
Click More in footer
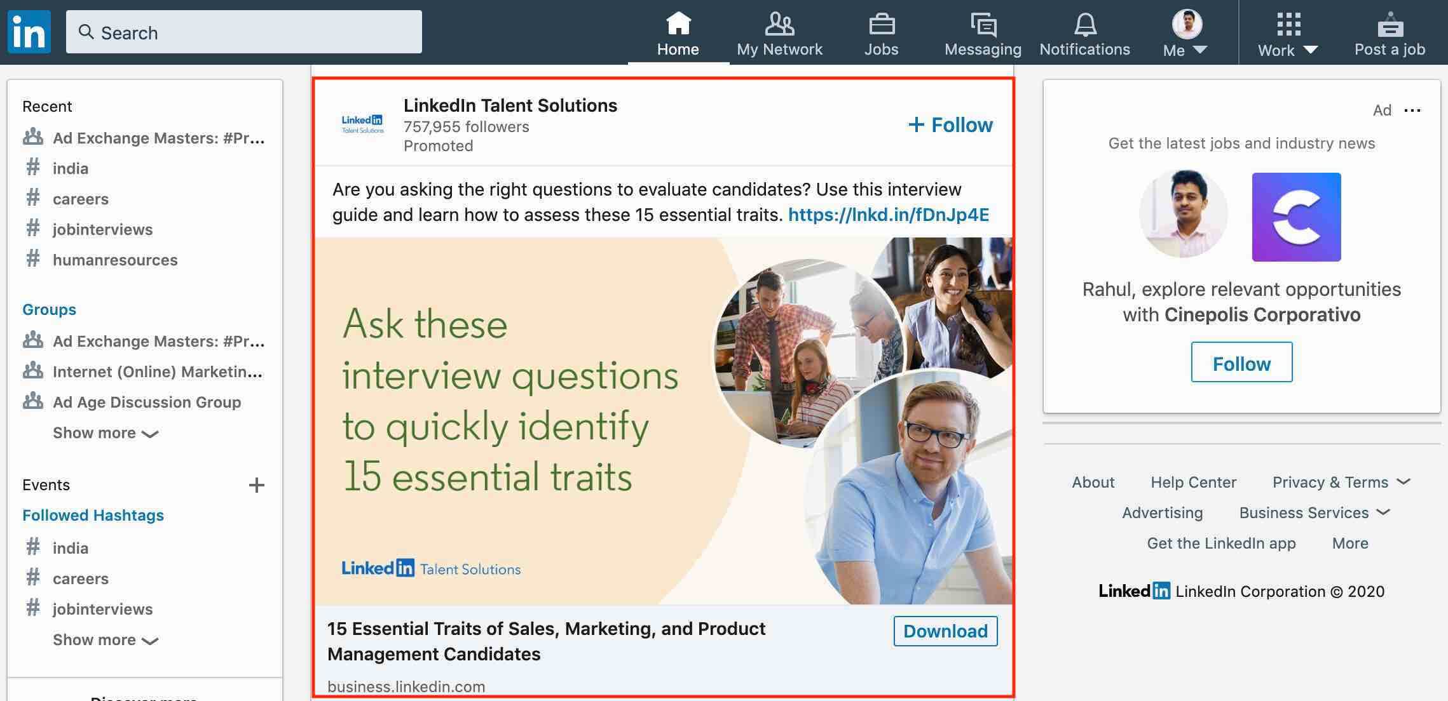click(1350, 543)
